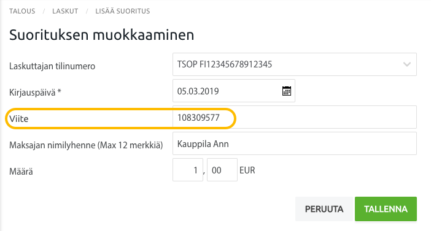
Task: Click the Määrä label
Action: tap(21, 172)
